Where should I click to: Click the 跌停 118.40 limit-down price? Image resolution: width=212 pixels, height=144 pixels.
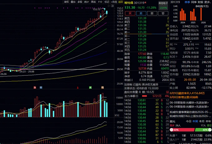165,54
